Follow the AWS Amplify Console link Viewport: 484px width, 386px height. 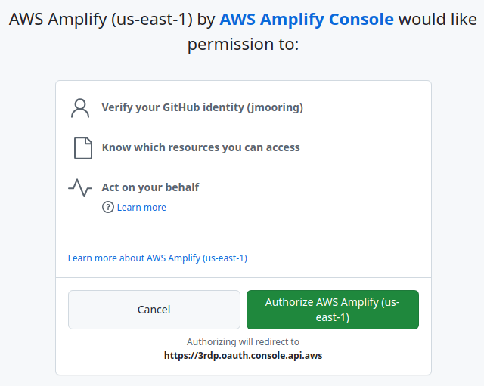(x=306, y=20)
